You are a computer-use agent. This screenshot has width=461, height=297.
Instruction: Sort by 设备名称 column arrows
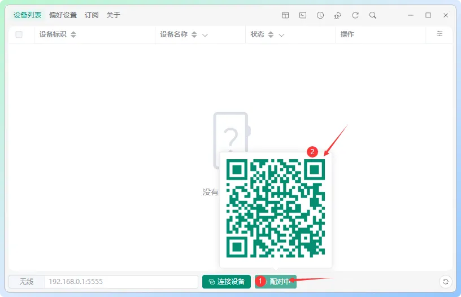click(x=194, y=34)
